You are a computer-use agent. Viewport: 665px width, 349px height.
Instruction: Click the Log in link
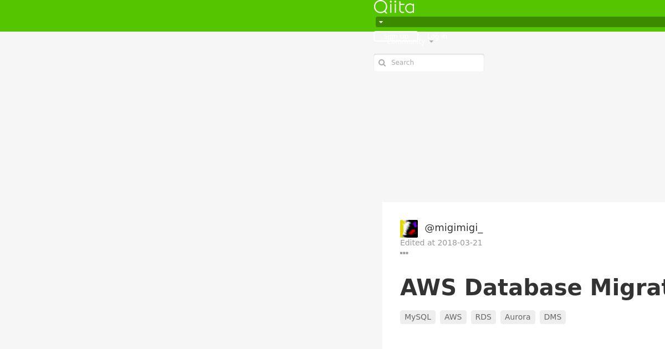[x=437, y=37]
